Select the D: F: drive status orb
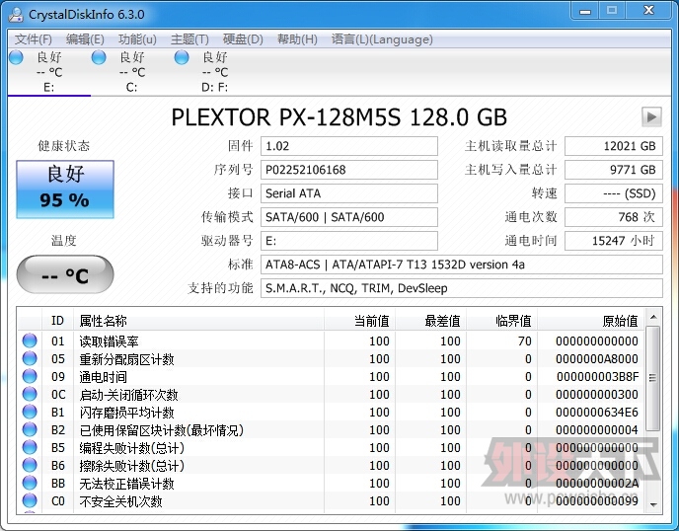Image resolution: width=679 pixels, height=531 pixels. (x=182, y=58)
